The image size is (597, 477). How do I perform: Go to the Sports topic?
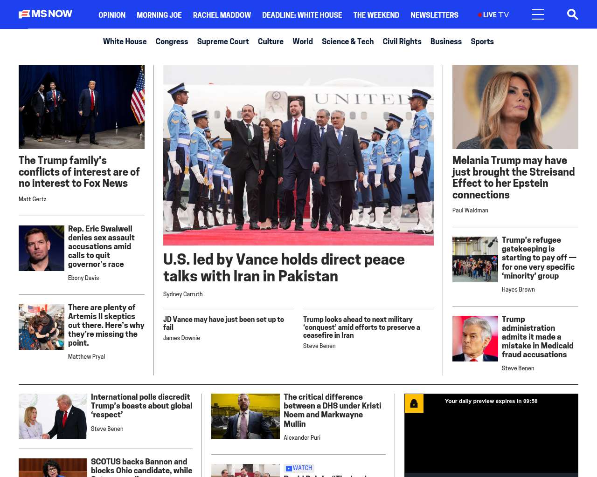pos(482,41)
